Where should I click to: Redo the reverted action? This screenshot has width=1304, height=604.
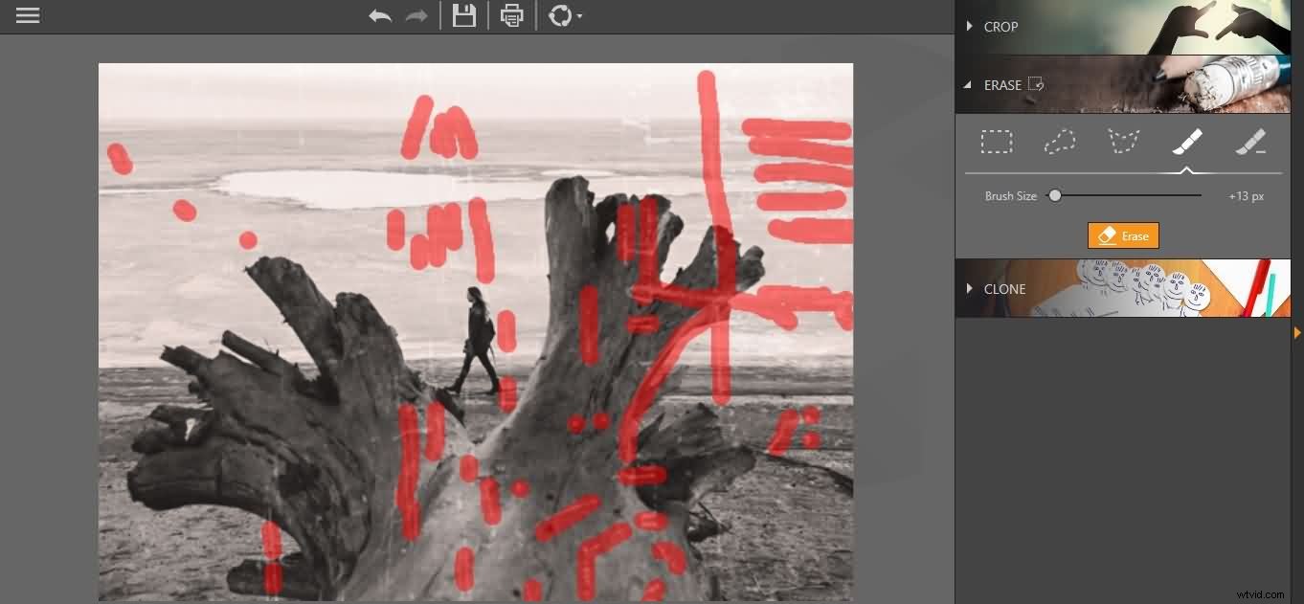(415, 15)
